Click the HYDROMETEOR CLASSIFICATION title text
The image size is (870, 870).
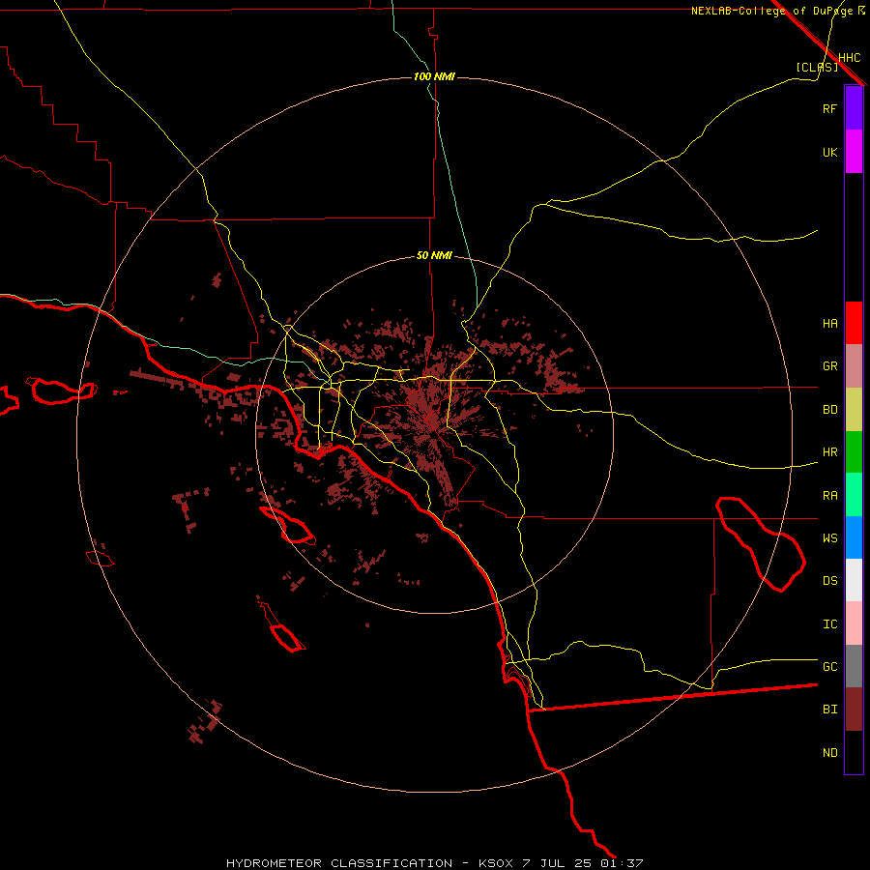coord(339,863)
